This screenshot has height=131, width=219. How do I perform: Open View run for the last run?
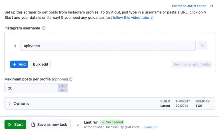pyautogui.click(x=151, y=127)
